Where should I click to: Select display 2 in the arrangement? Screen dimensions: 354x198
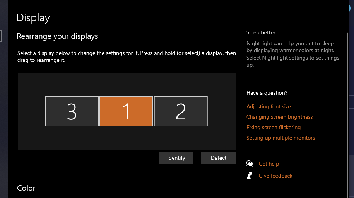tap(181, 111)
